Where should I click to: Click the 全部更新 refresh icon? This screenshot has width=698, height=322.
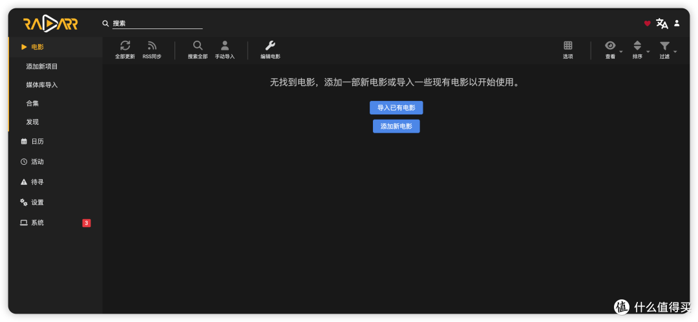[125, 45]
